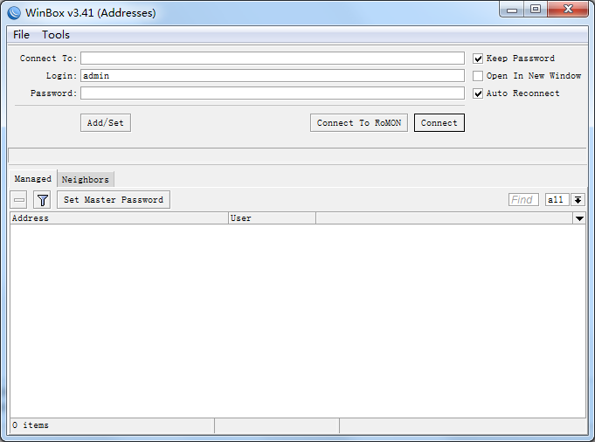Click Set Master Password button

pos(114,200)
